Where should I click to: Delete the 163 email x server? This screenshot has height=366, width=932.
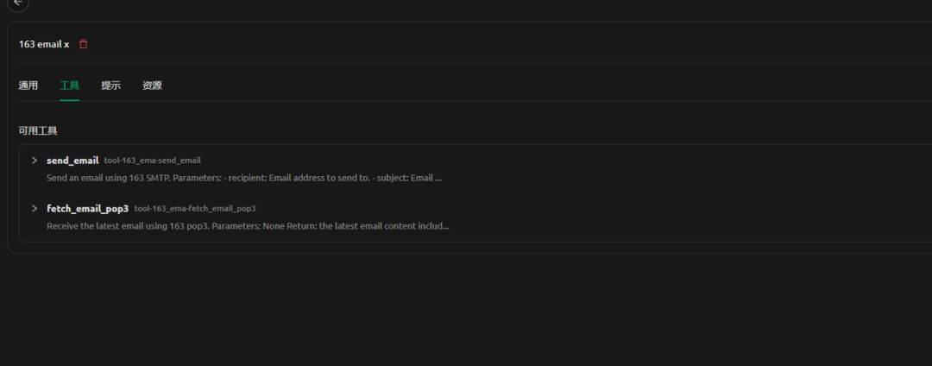(83, 44)
